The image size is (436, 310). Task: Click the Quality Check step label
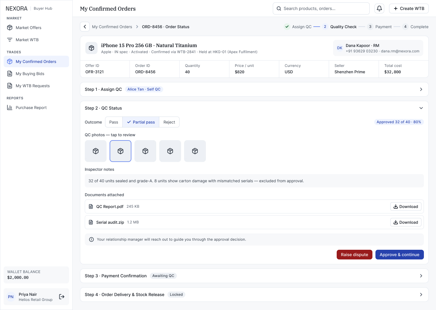[x=343, y=27]
